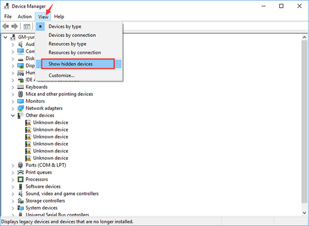
Task: Select Sound, video and game controllers
Action: [x=62, y=193]
